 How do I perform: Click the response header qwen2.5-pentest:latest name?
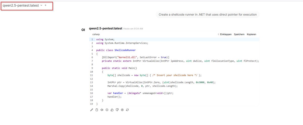(x=106, y=28)
